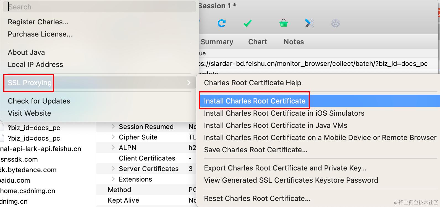
Task: Open Charles Root Certificate Help
Action: pyautogui.click(x=253, y=83)
